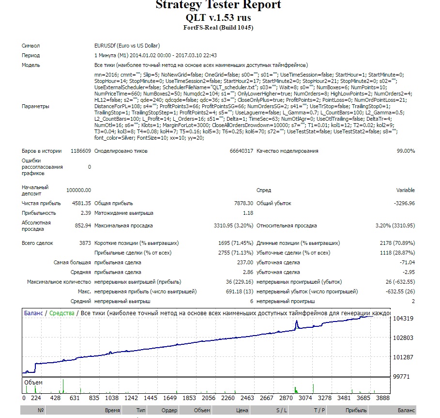
Task: Click 'Средства' green legend label
Action: pos(62,313)
